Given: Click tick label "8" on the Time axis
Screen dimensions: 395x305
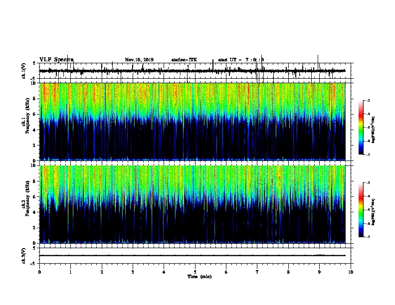Looking at the screenshot, I should (288, 272).
